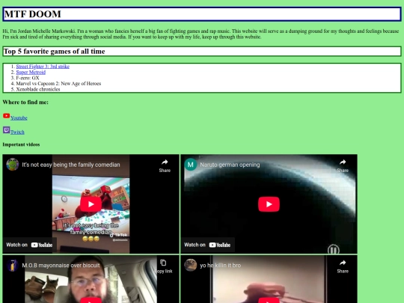Click channel avatar of family comedian video
This screenshot has width=404, height=303.
coord(13,165)
